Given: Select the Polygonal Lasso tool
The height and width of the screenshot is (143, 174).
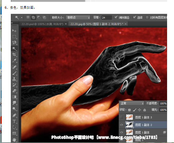Looking at the screenshot, I should click(x=14, y=43).
